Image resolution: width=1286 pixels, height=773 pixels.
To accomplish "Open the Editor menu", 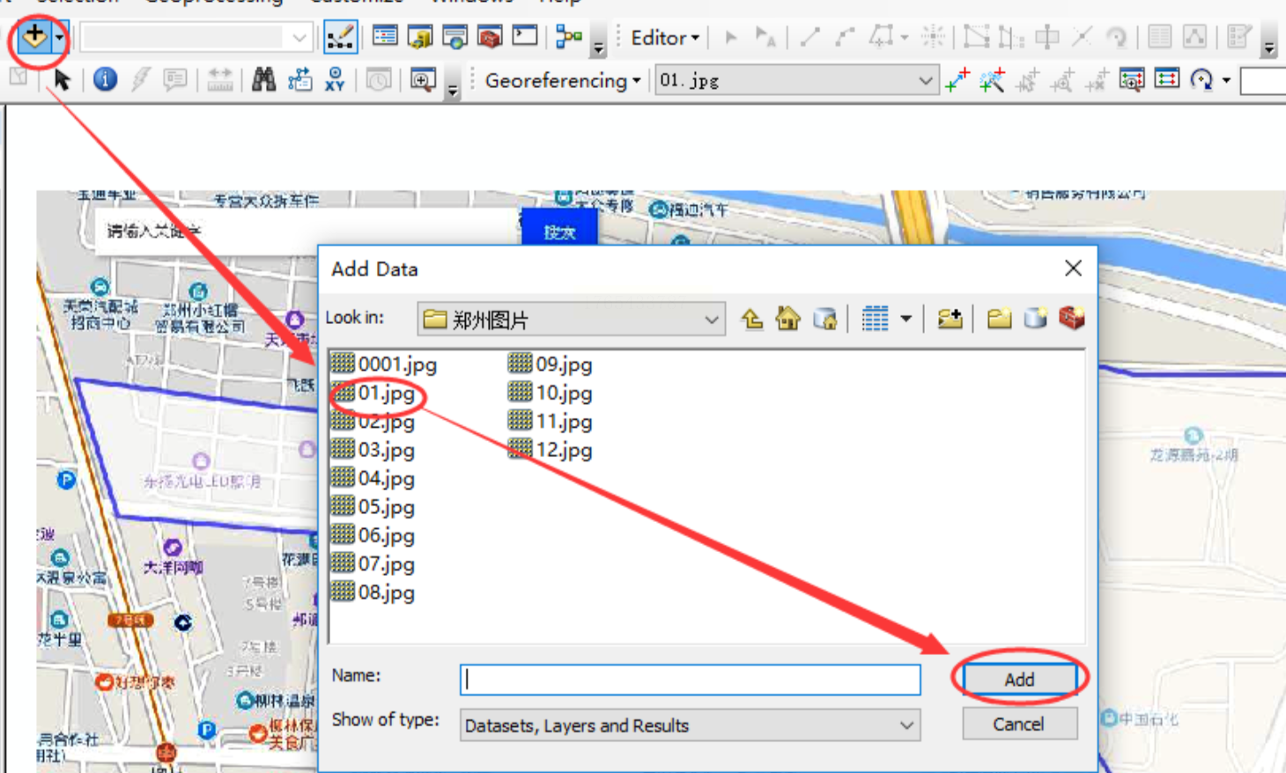I will [x=665, y=38].
